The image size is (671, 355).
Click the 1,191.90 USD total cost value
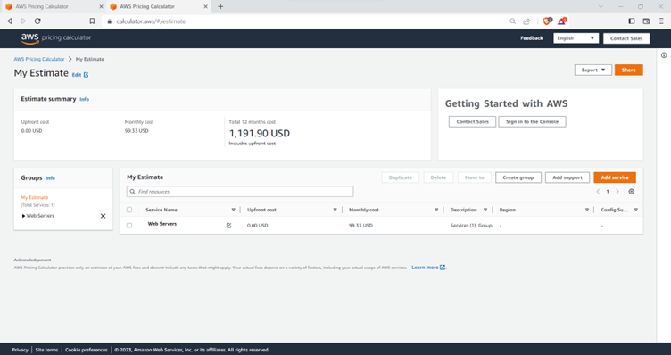260,133
